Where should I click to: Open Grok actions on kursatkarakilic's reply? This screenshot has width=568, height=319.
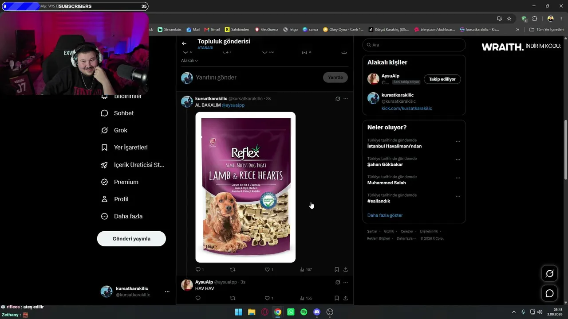click(x=338, y=99)
